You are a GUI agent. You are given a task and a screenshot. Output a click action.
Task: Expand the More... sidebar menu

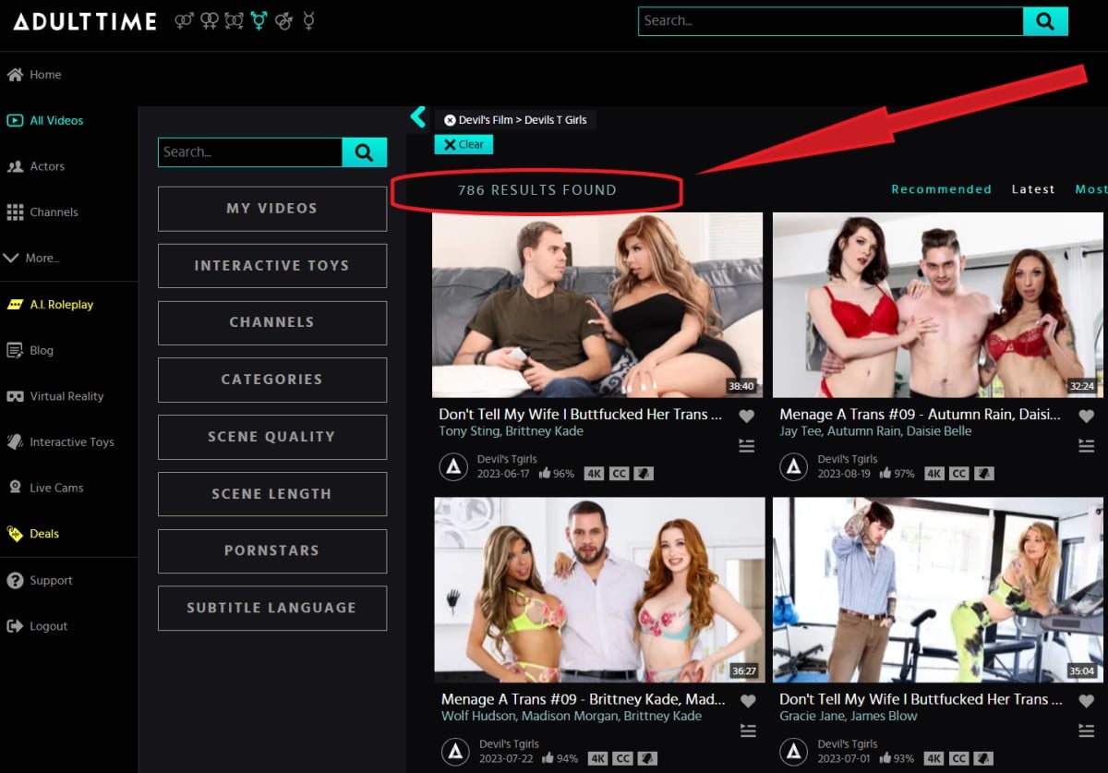pyautogui.click(x=33, y=258)
